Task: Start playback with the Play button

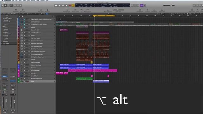Action: (66, 5)
